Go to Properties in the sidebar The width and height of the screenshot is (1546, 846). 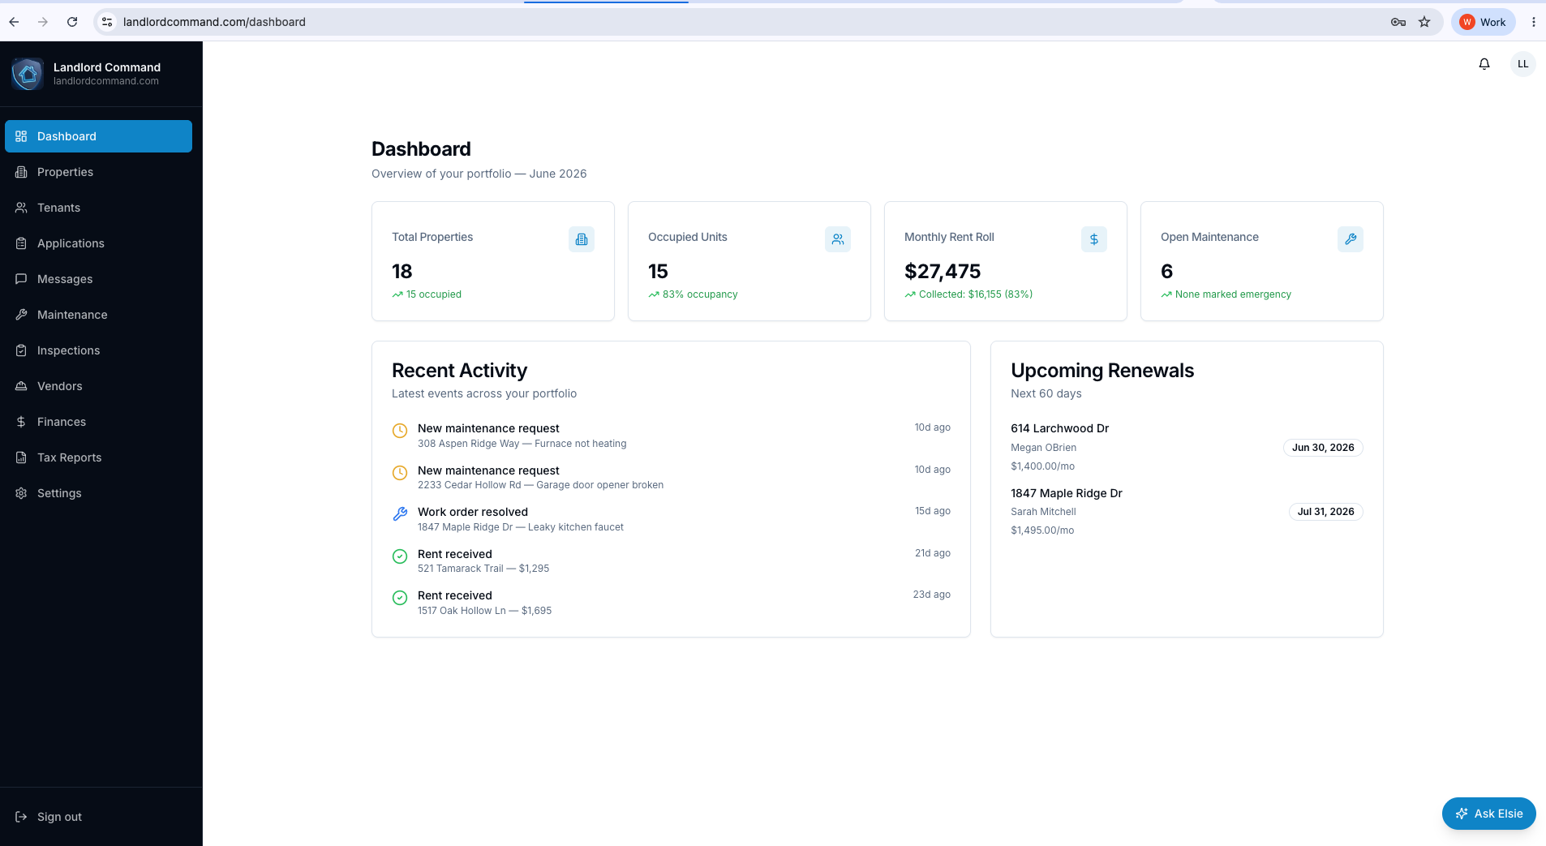pos(98,172)
